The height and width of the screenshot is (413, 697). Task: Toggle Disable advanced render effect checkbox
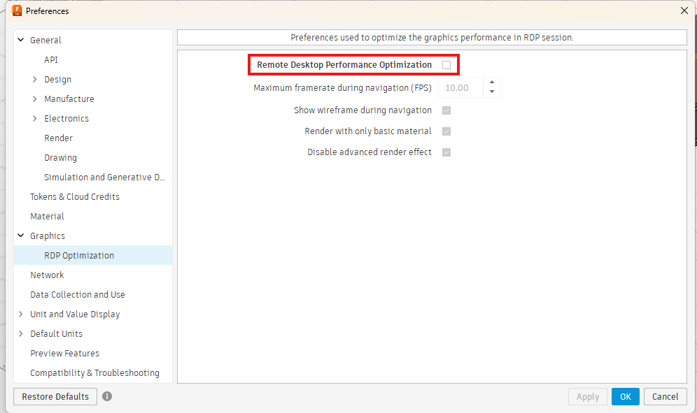pyautogui.click(x=446, y=152)
